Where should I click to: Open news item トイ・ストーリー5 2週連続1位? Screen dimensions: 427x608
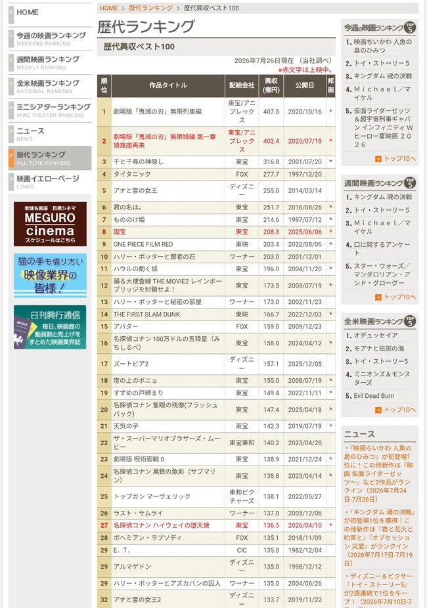379,592
